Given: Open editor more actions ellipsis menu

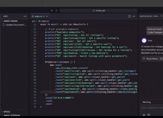Looking at the screenshot, I should click(134, 16).
